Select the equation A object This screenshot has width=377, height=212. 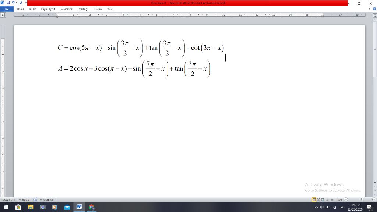[134, 69]
